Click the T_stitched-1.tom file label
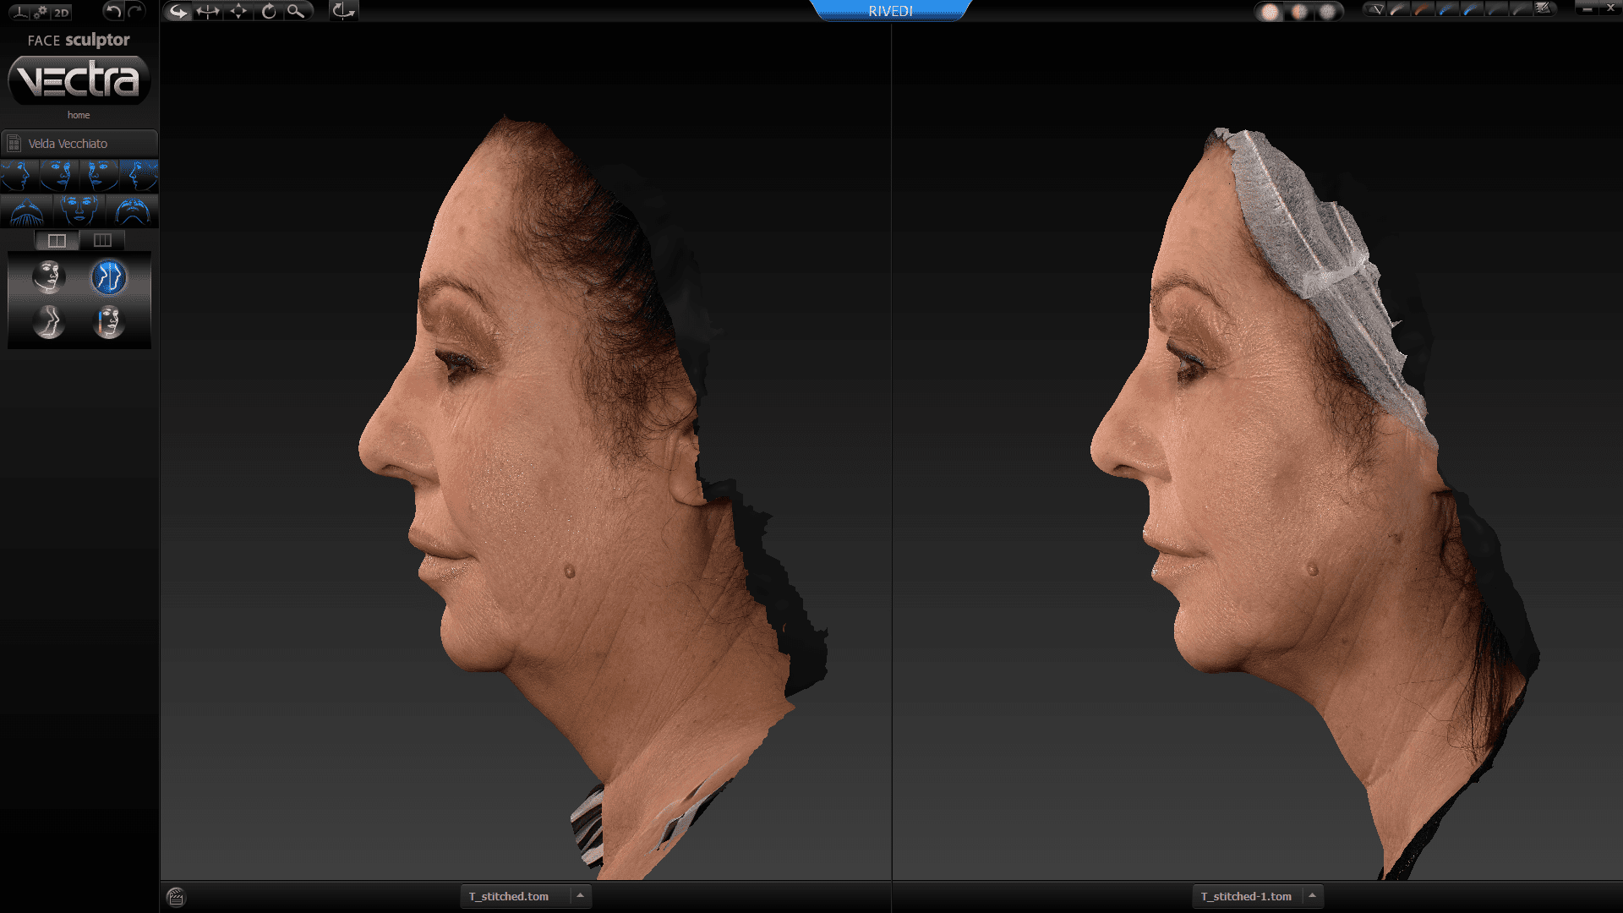This screenshot has width=1623, height=913. coord(1246,897)
